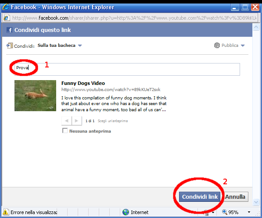The width and height of the screenshot is (262, 218).
Task: Show the next preview thumbnail arrow
Action: coord(77,121)
